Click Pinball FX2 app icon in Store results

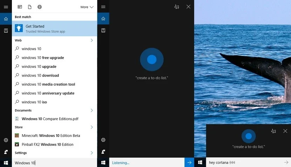pyautogui.click(x=17, y=144)
